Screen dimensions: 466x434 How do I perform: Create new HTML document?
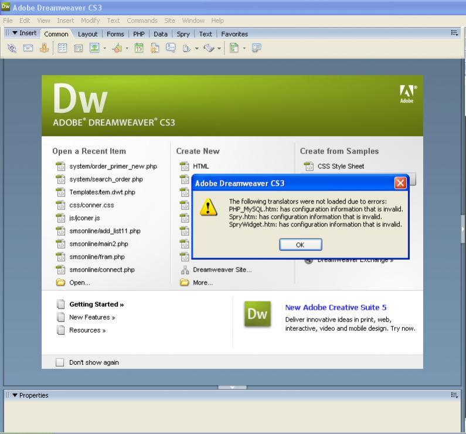(201, 166)
